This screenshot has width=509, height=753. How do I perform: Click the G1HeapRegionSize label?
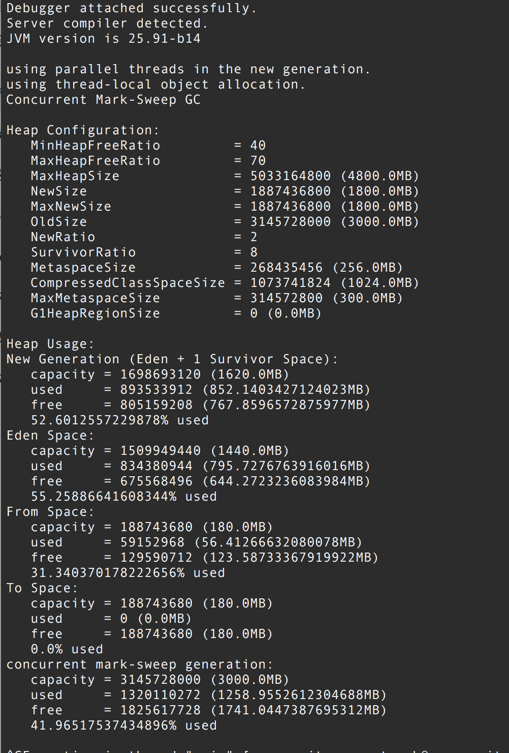point(96,313)
